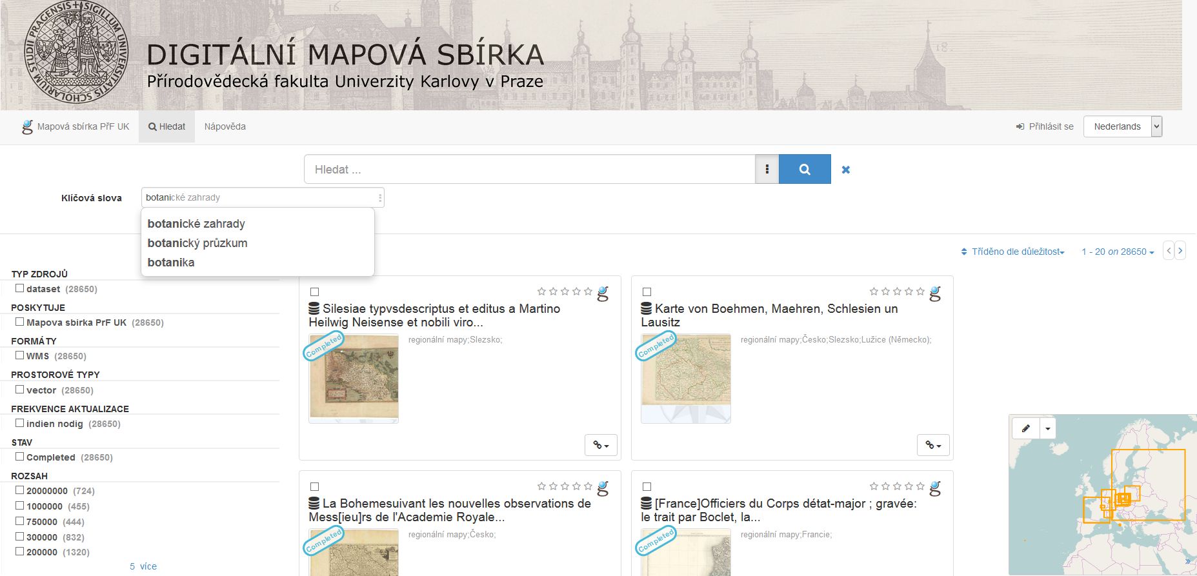Check the Completed status filter
This screenshot has height=576, width=1197.
tap(20, 456)
